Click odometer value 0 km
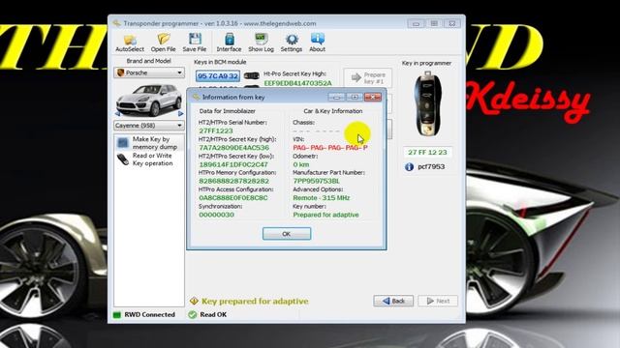Image resolution: width=620 pixels, height=348 pixels. (301, 164)
